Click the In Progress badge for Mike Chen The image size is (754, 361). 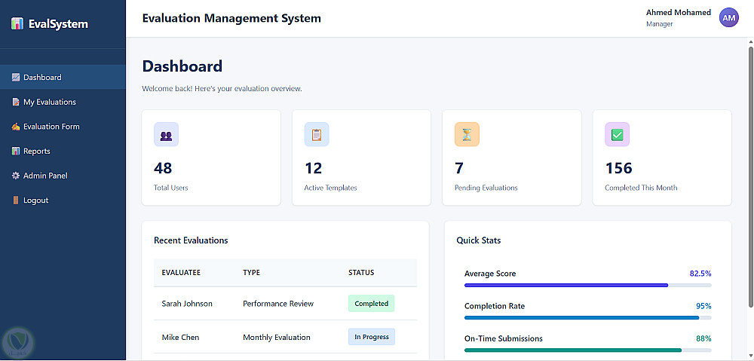pyautogui.click(x=372, y=337)
